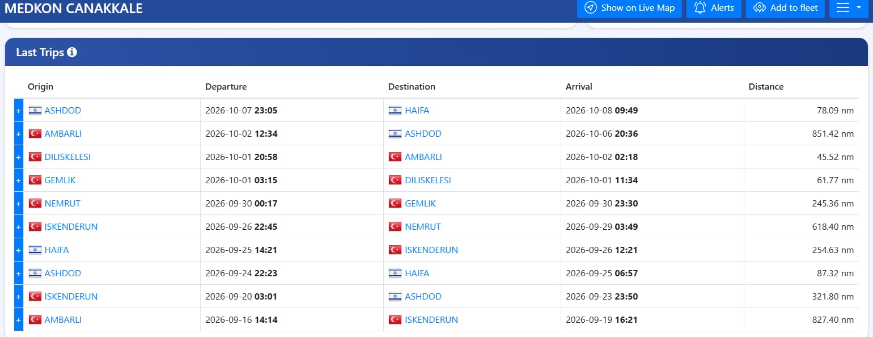Open the hamburger menu dropdown
Viewport: 873px width, 337px height.
pos(849,8)
